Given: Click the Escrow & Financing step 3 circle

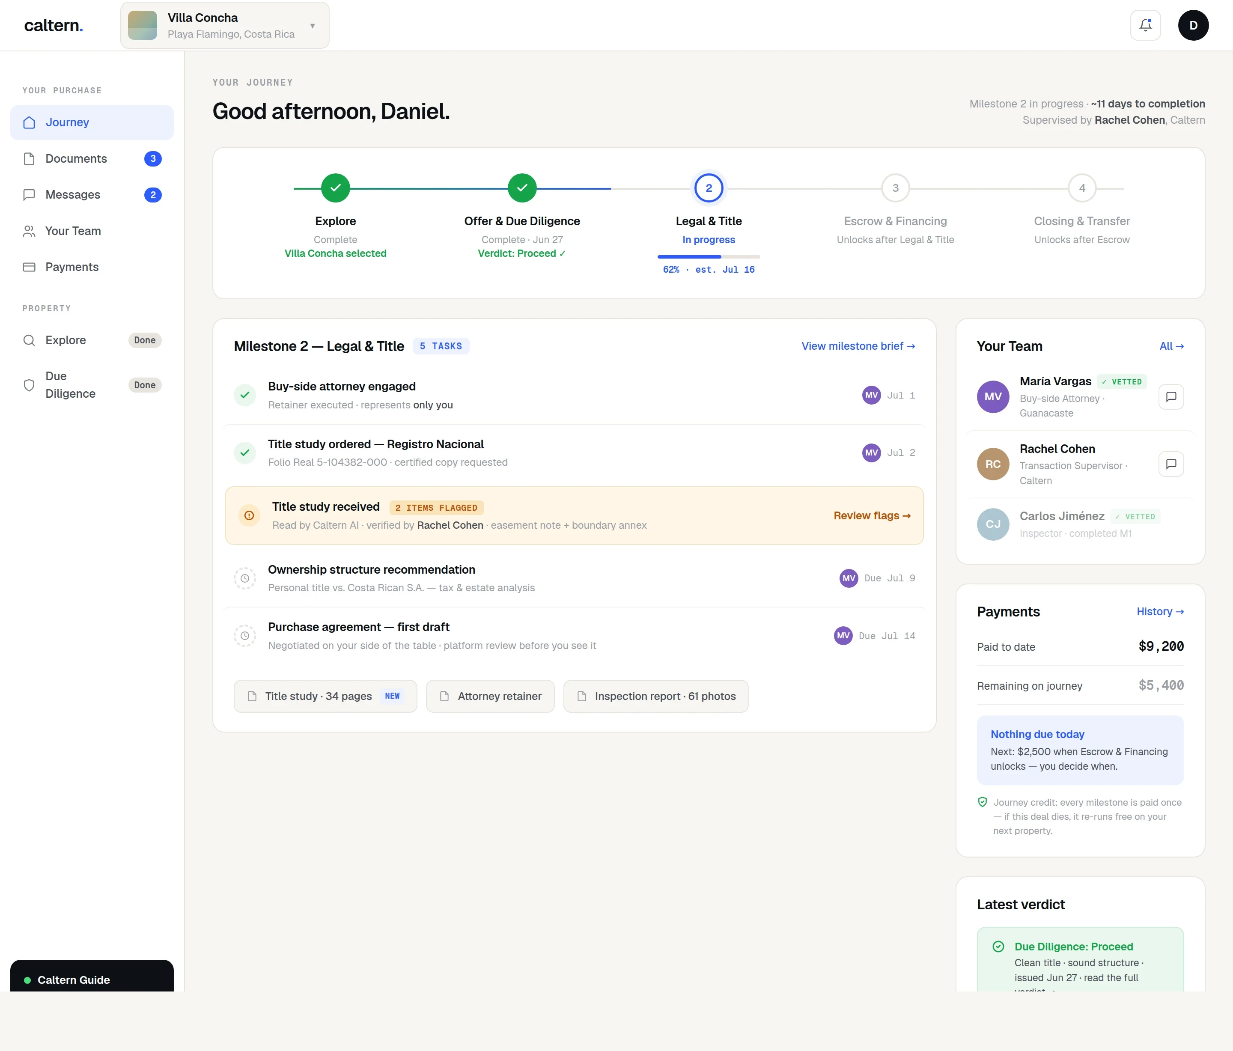Looking at the screenshot, I should (x=895, y=188).
